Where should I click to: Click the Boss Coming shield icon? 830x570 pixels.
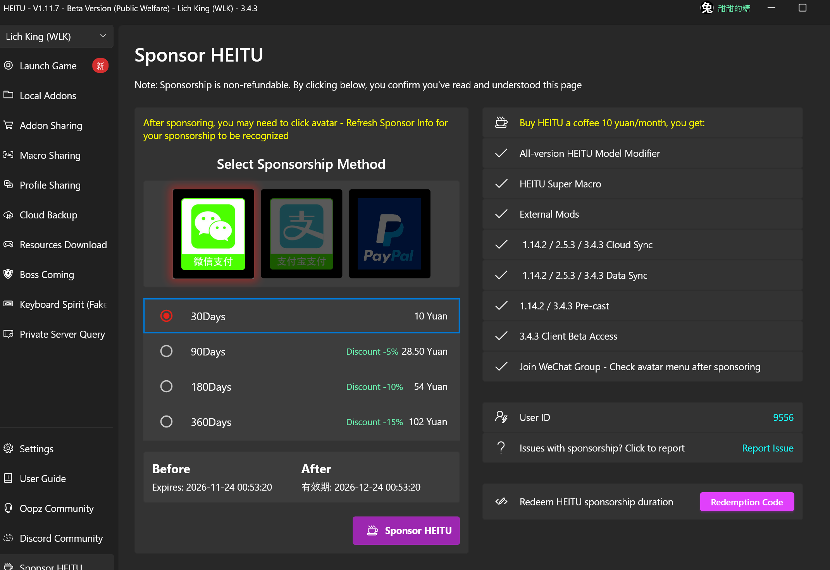point(9,274)
